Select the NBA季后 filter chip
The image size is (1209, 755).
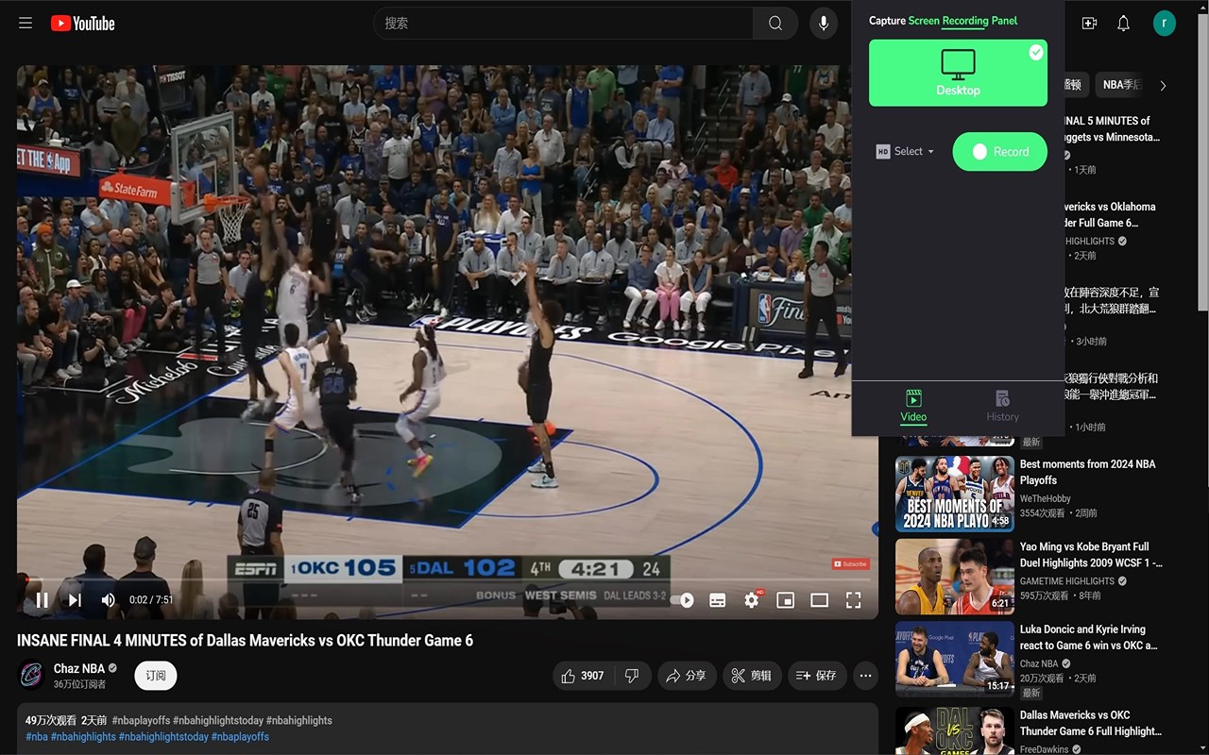(x=1120, y=85)
